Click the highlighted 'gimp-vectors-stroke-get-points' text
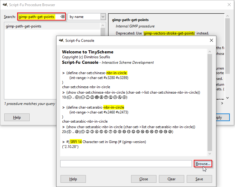This screenshot has width=235, height=187. point(169,33)
